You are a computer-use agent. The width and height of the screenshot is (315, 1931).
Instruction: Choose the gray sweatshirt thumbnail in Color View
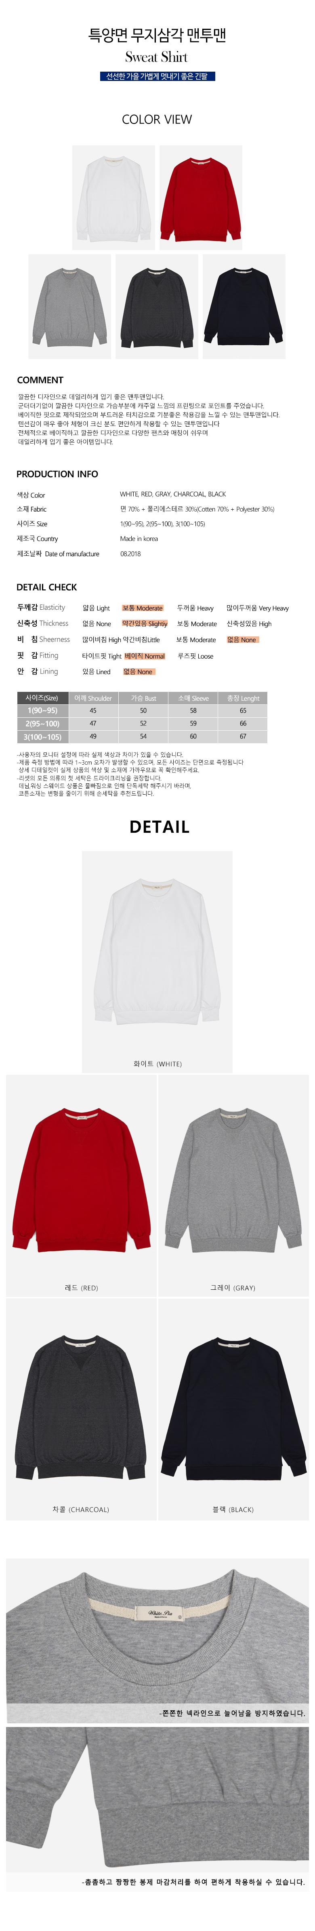[69, 306]
